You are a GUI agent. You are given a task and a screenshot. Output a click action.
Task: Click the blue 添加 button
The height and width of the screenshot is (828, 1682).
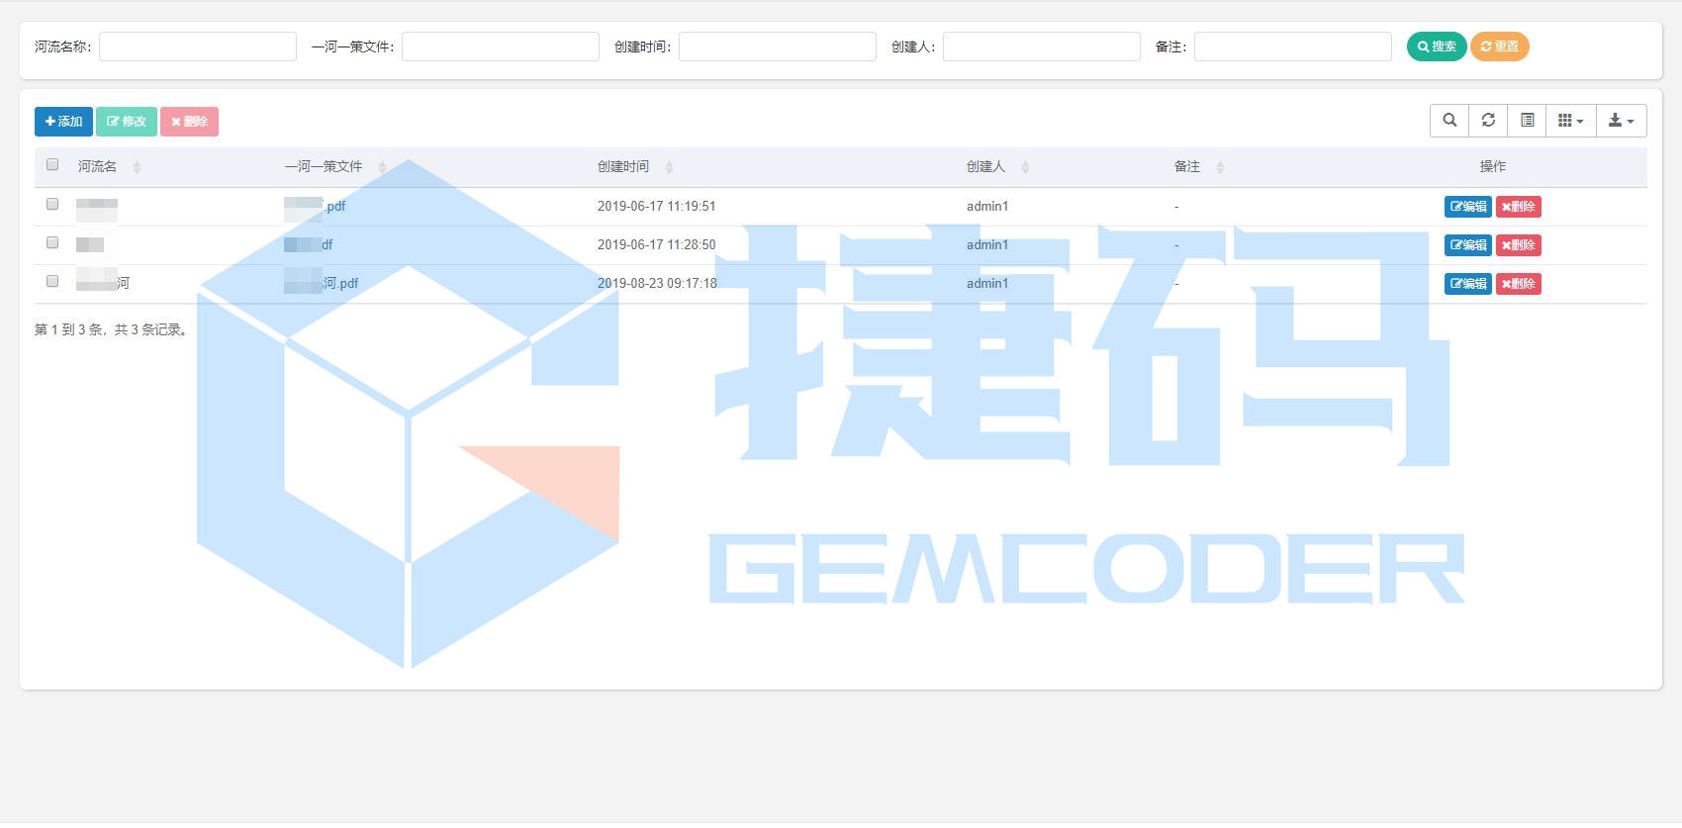coord(63,122)
